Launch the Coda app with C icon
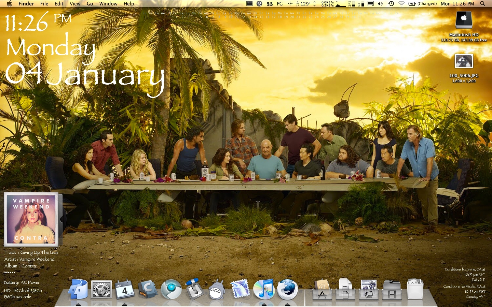Image resolution: width=492 pixels, height=307 pixels. (x=148, y=289)
